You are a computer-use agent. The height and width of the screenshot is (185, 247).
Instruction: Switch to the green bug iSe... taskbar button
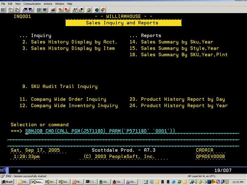point(105,182)
